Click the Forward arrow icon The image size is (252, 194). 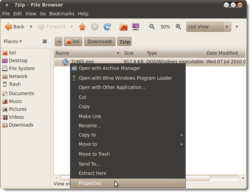click(x=41, y=26)
